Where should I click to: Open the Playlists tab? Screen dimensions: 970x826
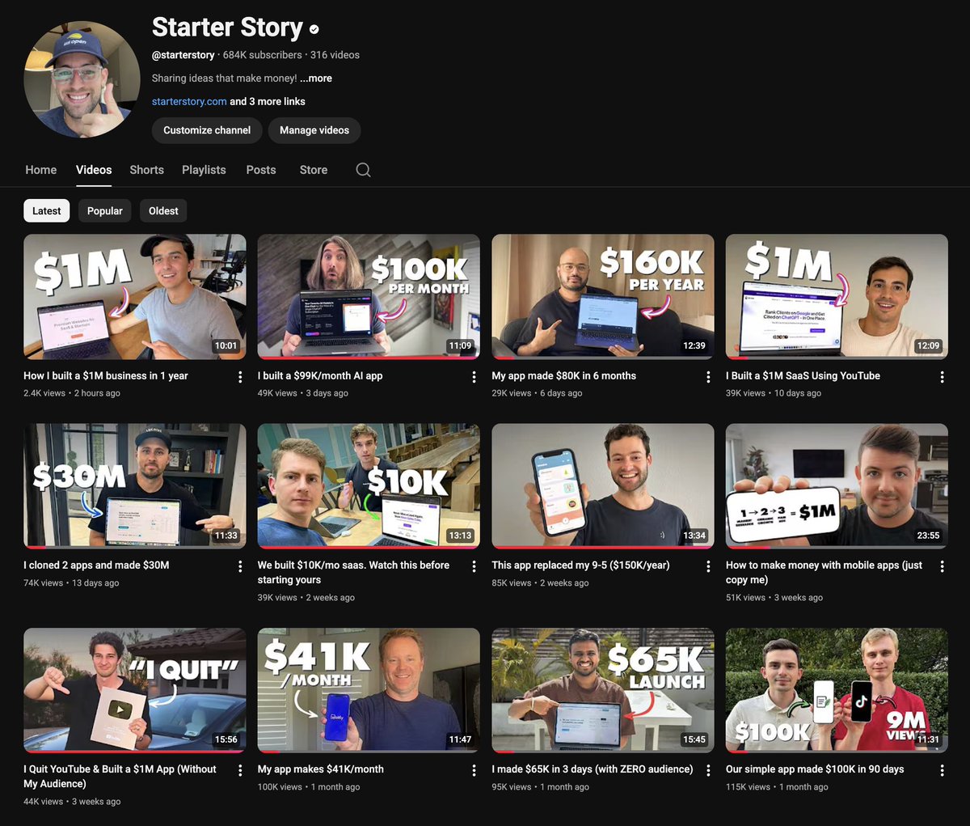coord(204,170)
